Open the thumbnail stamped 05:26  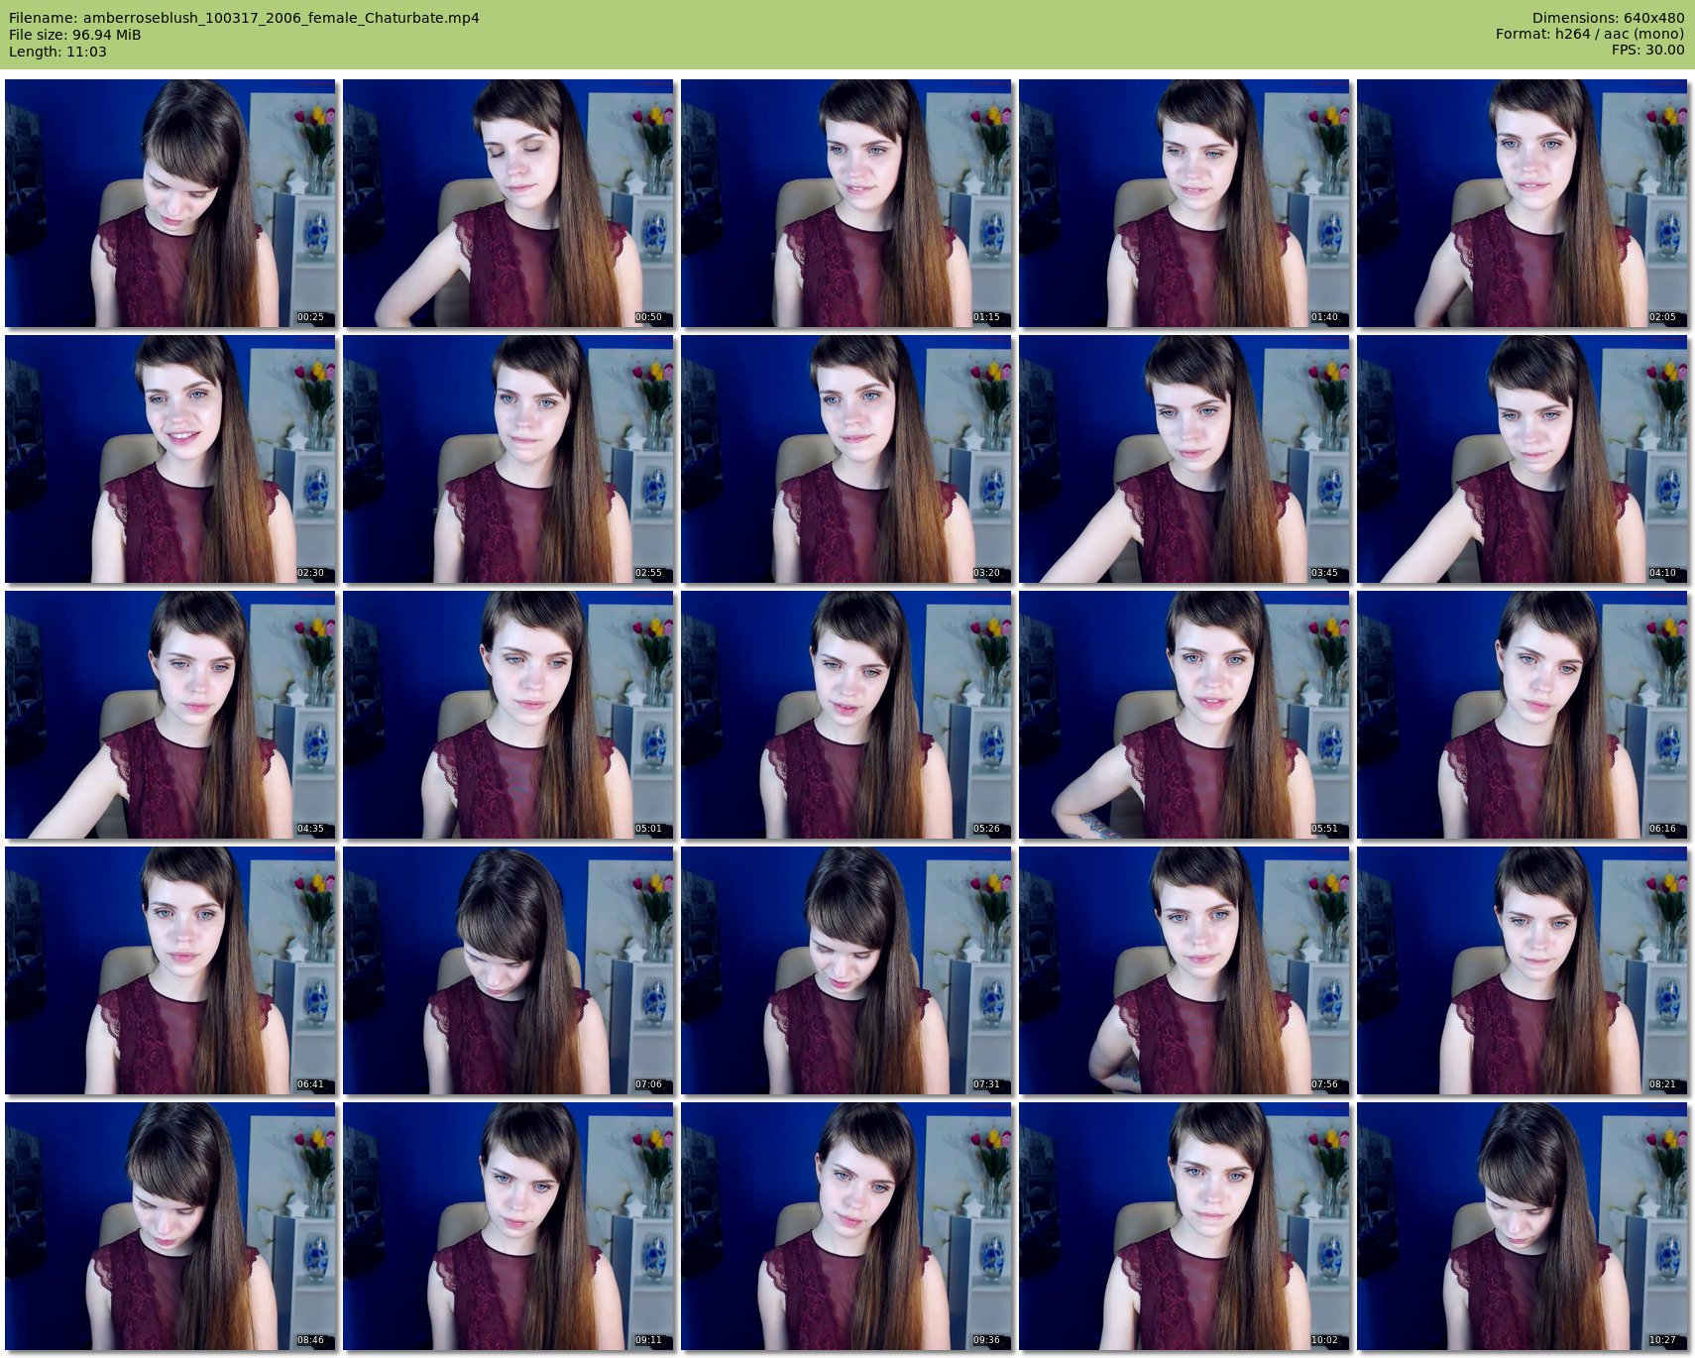(847, 715)
